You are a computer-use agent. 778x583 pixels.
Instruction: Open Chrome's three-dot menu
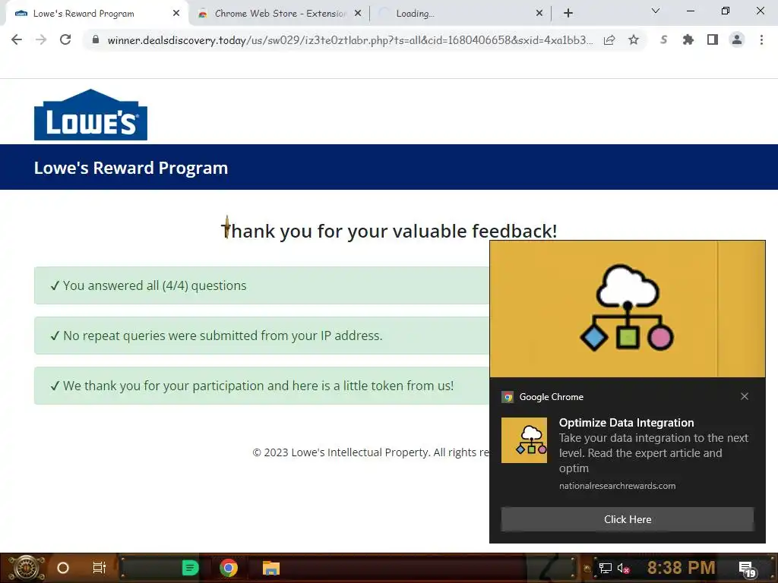(761, 39)
